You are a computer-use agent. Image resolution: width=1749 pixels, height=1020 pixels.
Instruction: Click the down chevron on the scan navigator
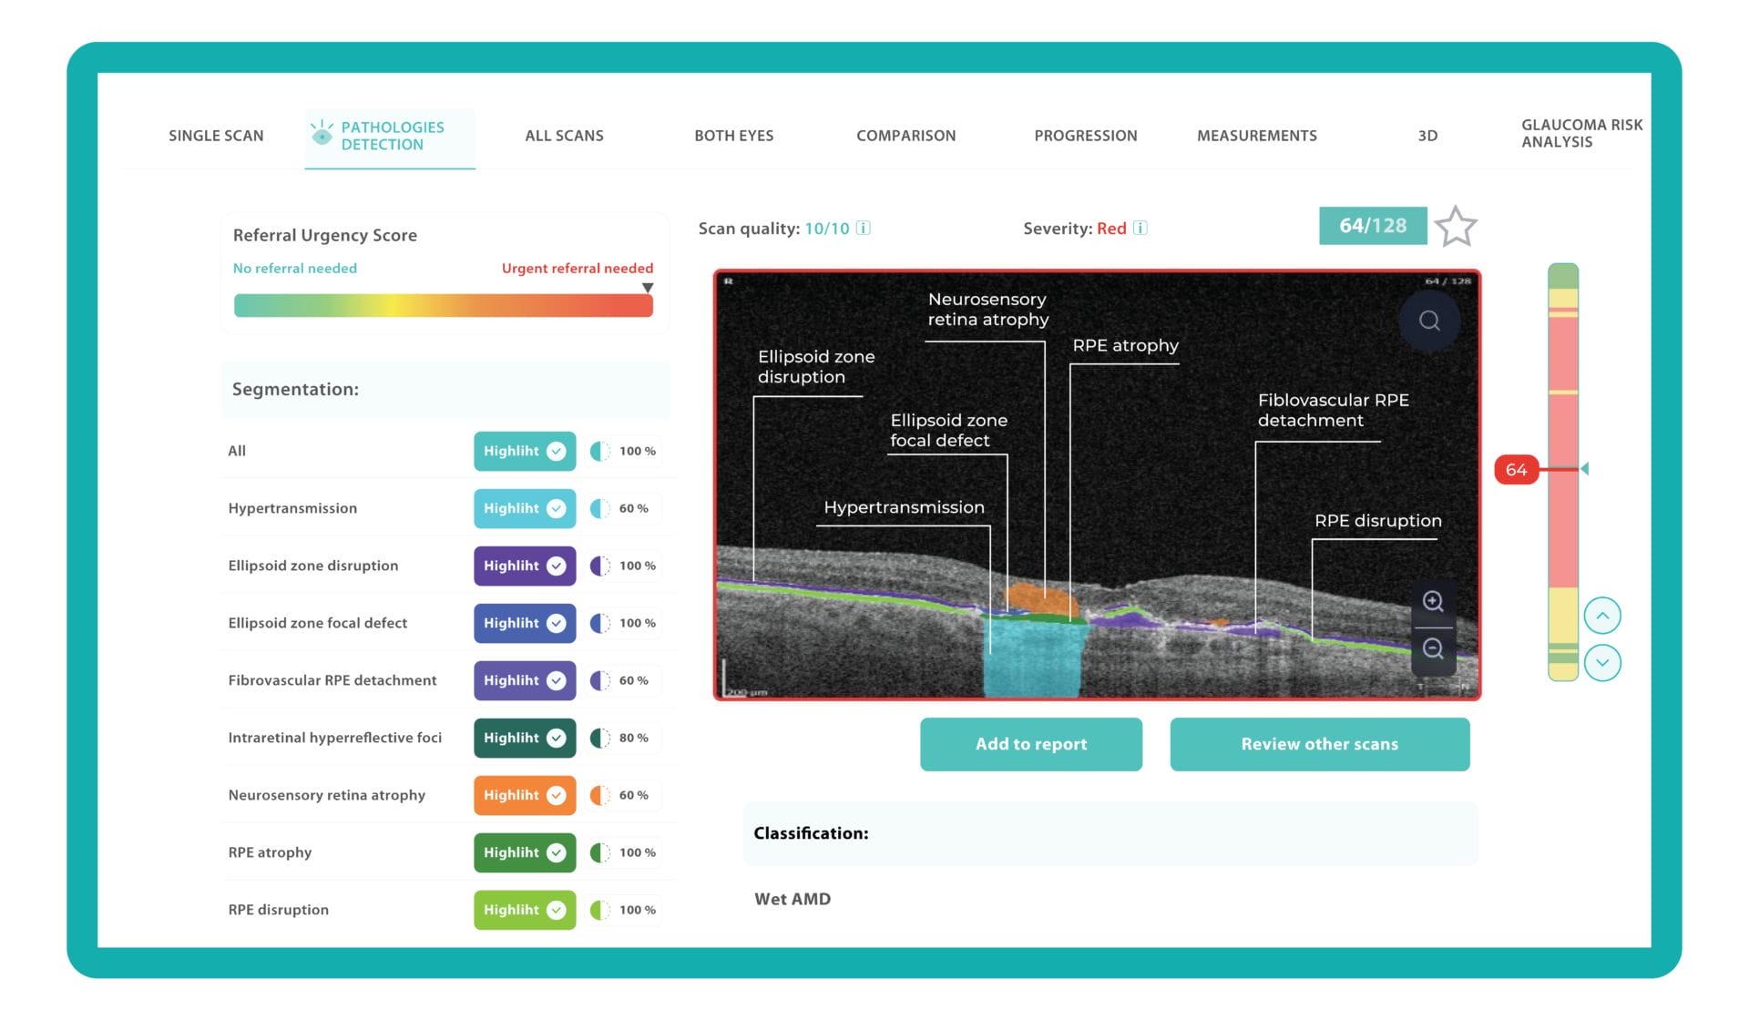pyautogui.click(x=1602, y=663)
